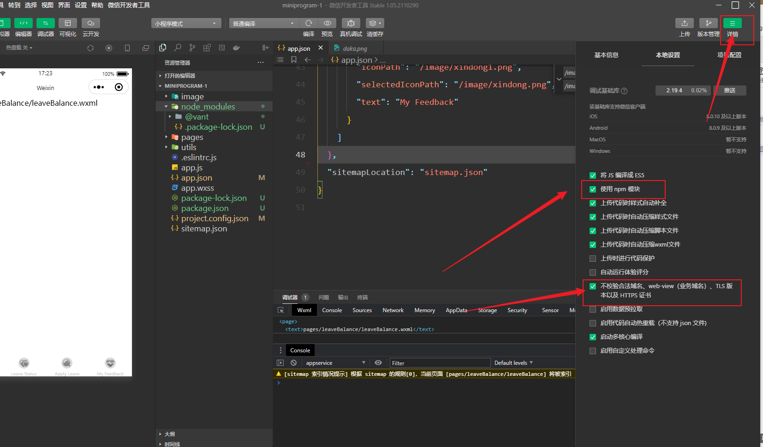The width and height of the screenshot is (763, 447).
Task: Switch to the 基本信息 tab
Action: pyautogui.click(x=606, y=55)
